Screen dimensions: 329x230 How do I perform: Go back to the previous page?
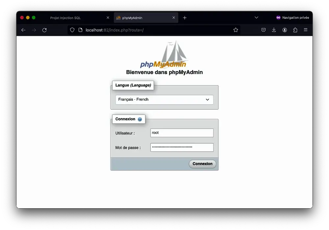(x=23, y=30)
